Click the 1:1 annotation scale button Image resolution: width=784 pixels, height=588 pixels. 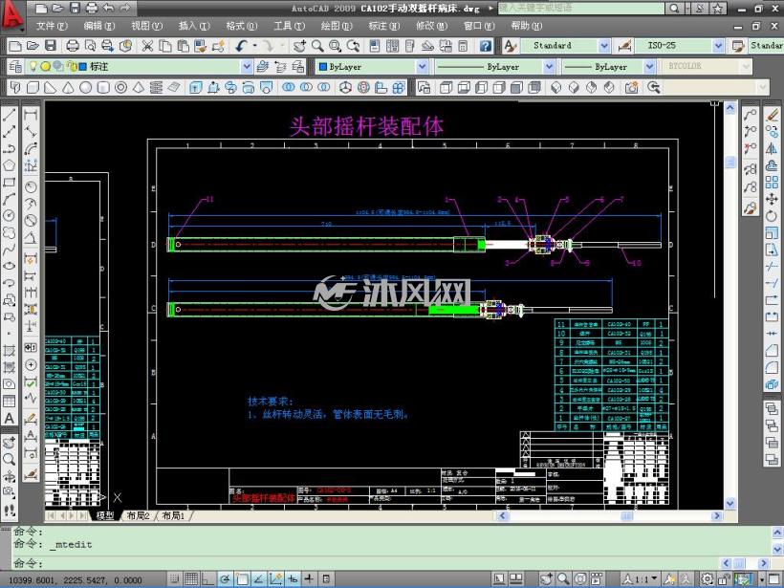[641, 579]
